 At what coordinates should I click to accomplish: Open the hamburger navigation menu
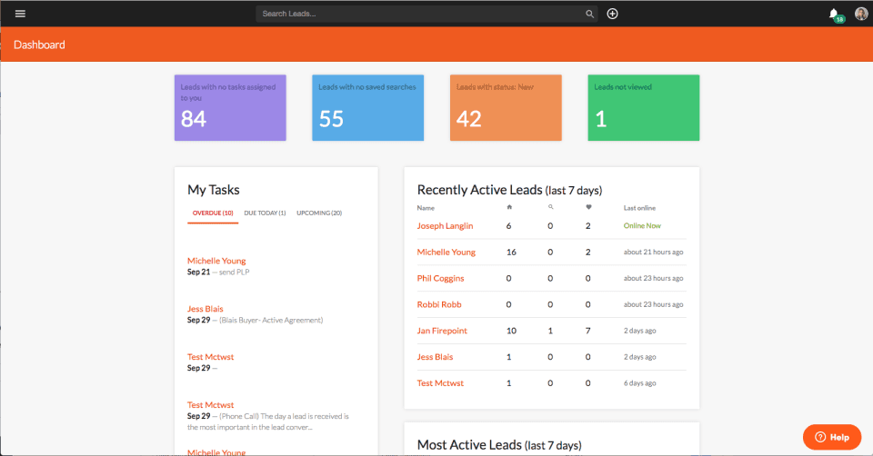[20, 14]
